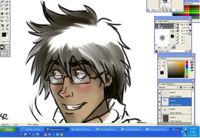Hide Layer1 using its eye icon
200x138 pixels.
[160, 110]
